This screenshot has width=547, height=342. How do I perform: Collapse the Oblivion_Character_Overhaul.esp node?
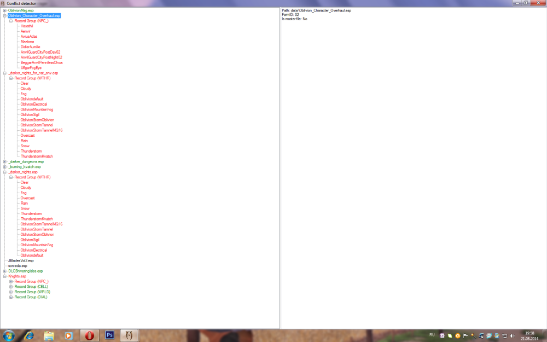pos(5,16)
